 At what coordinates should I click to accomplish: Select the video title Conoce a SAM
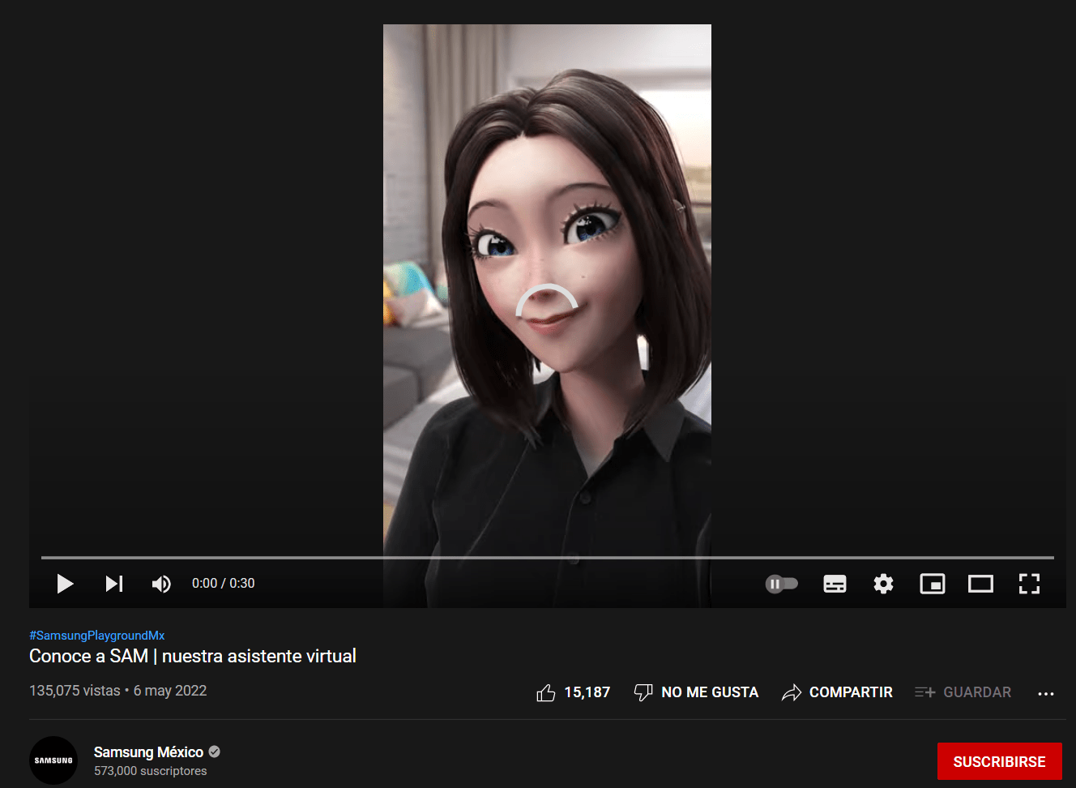pos(193,656)
